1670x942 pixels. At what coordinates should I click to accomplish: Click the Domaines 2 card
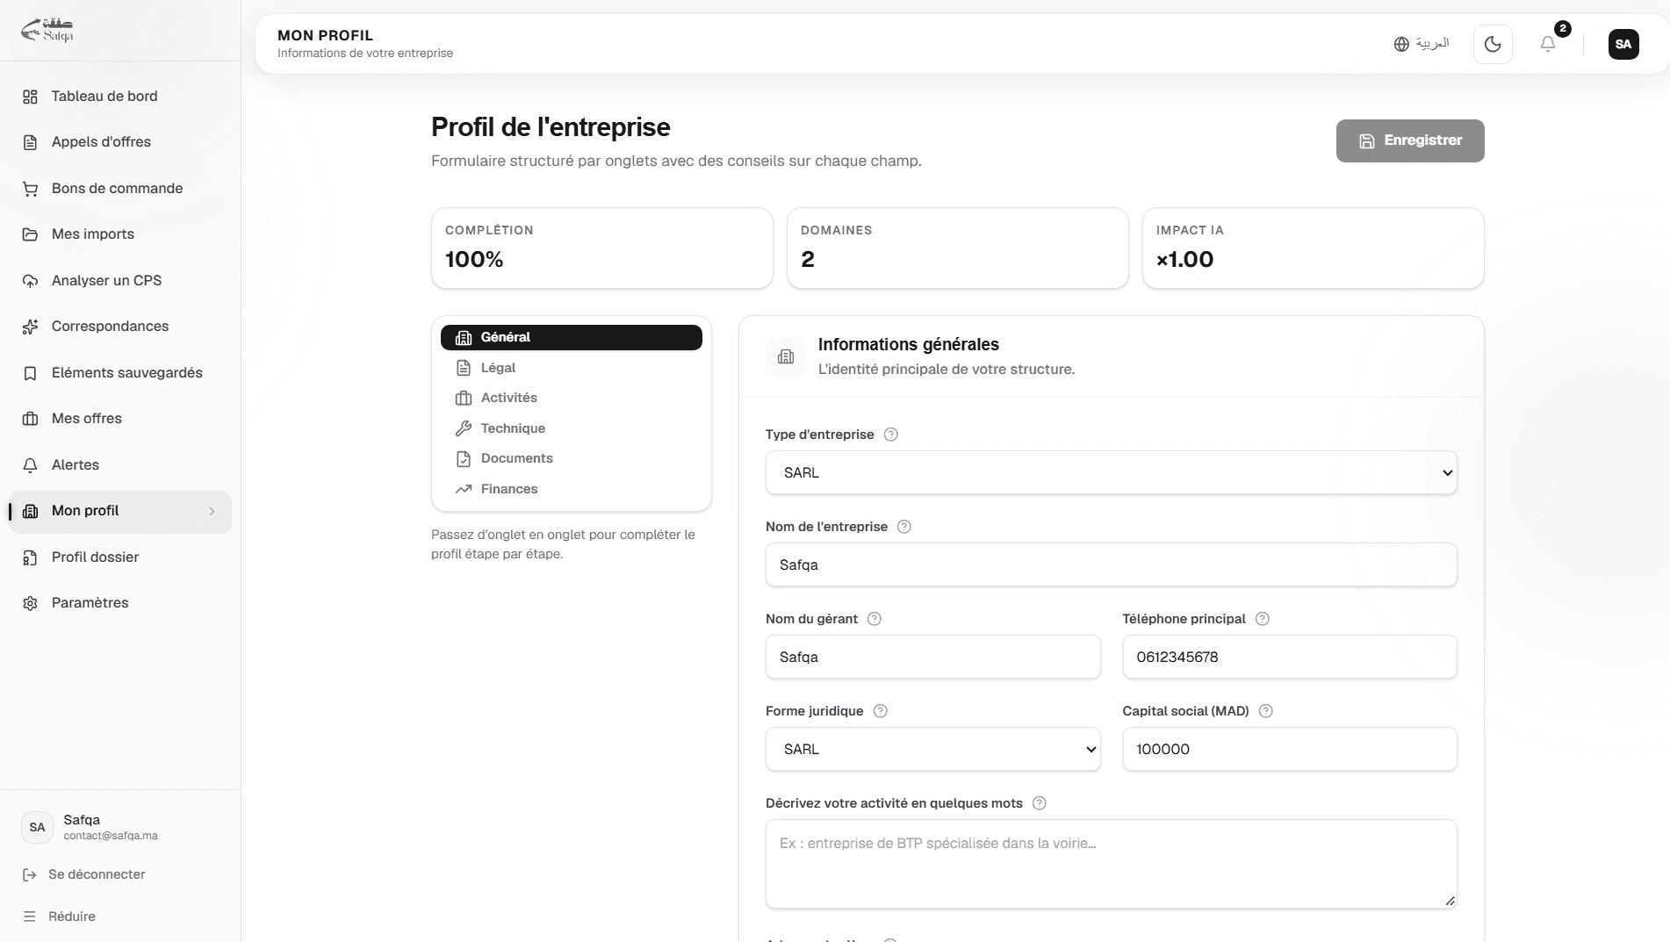tap(957, 248)
